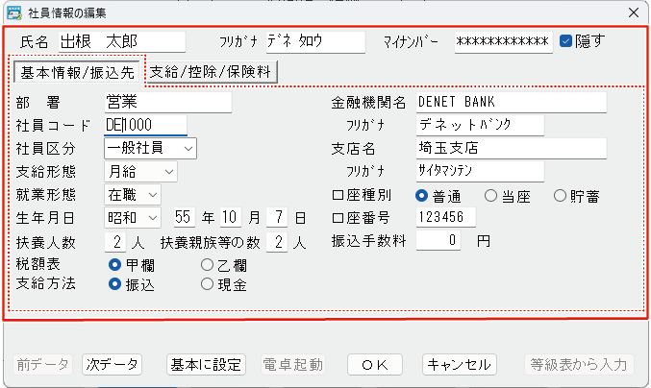Expand the 昭和 era dropdown
651x388 pixels.
(x=132, y=218)
